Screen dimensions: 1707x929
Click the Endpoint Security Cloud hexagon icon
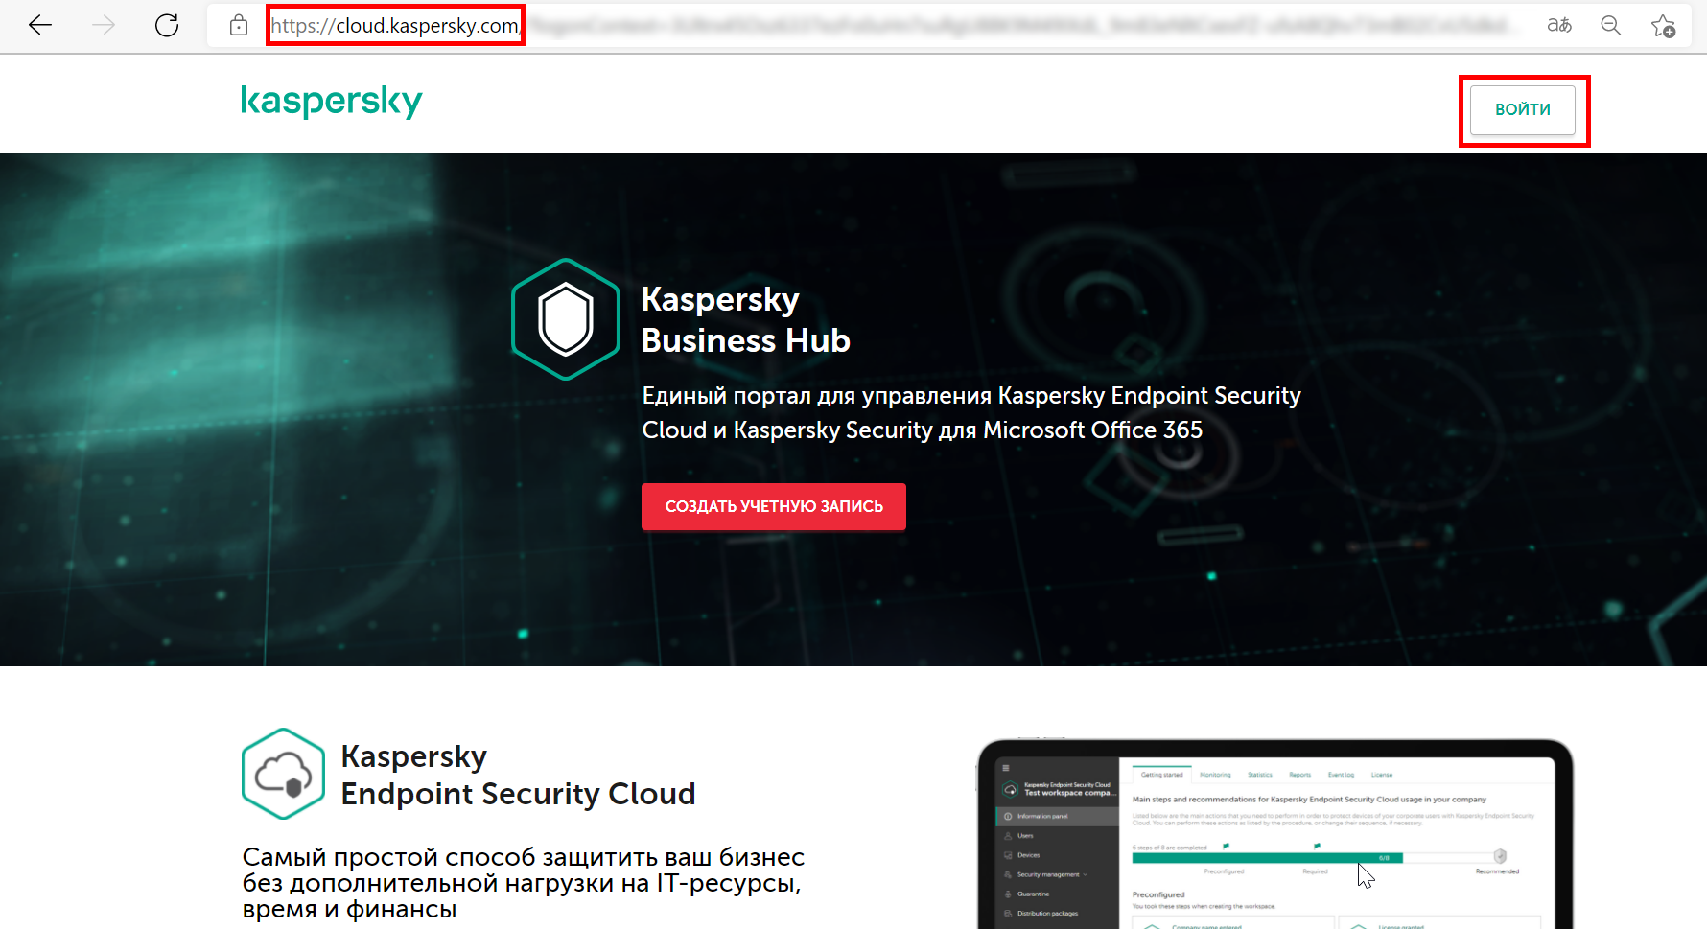(x=283, y=774)
